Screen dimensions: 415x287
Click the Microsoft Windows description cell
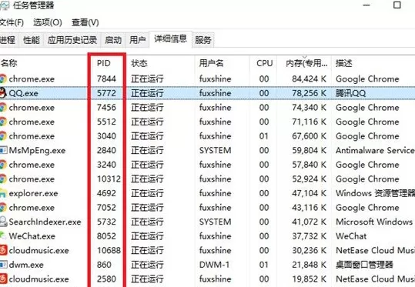coord(374,222)
